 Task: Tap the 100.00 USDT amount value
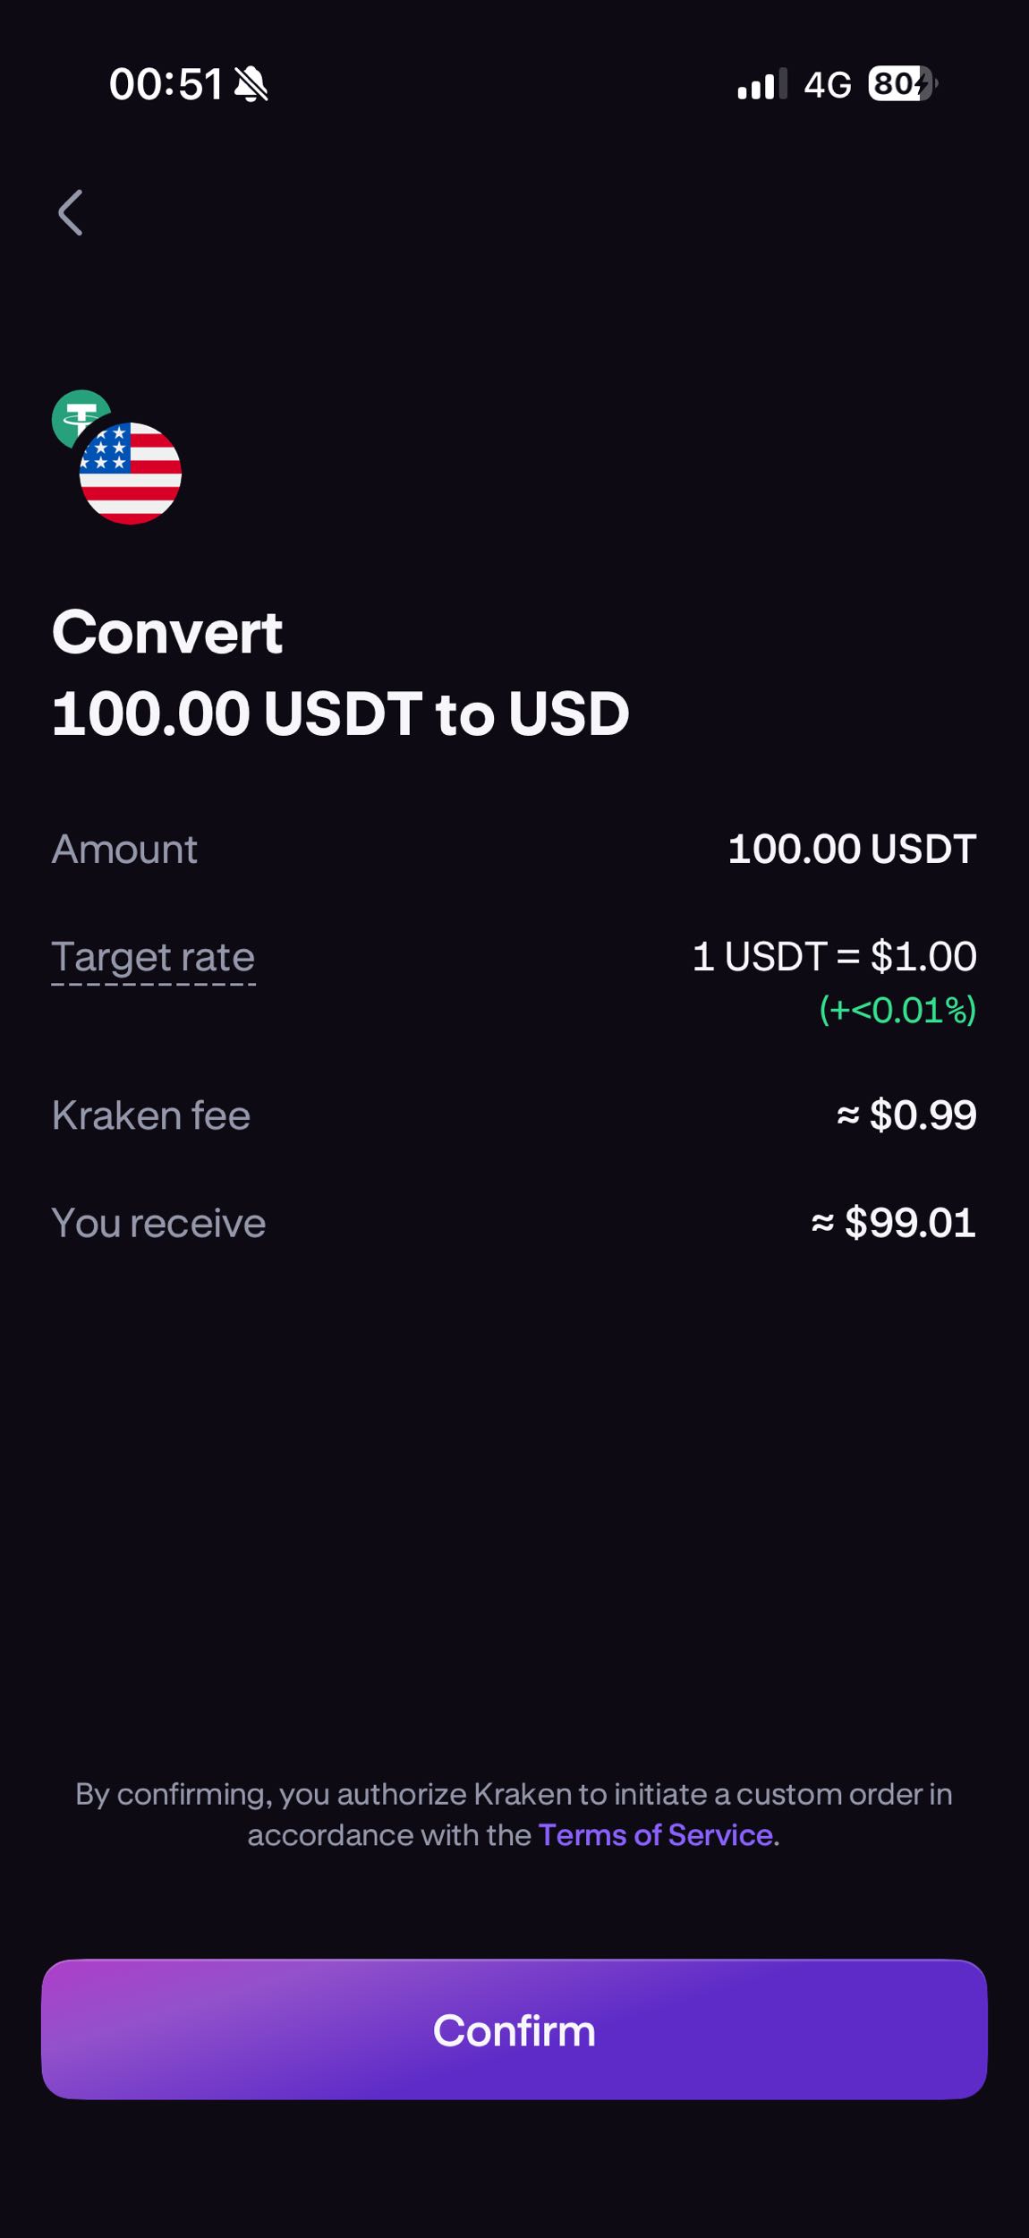click(x=851, y=849)
